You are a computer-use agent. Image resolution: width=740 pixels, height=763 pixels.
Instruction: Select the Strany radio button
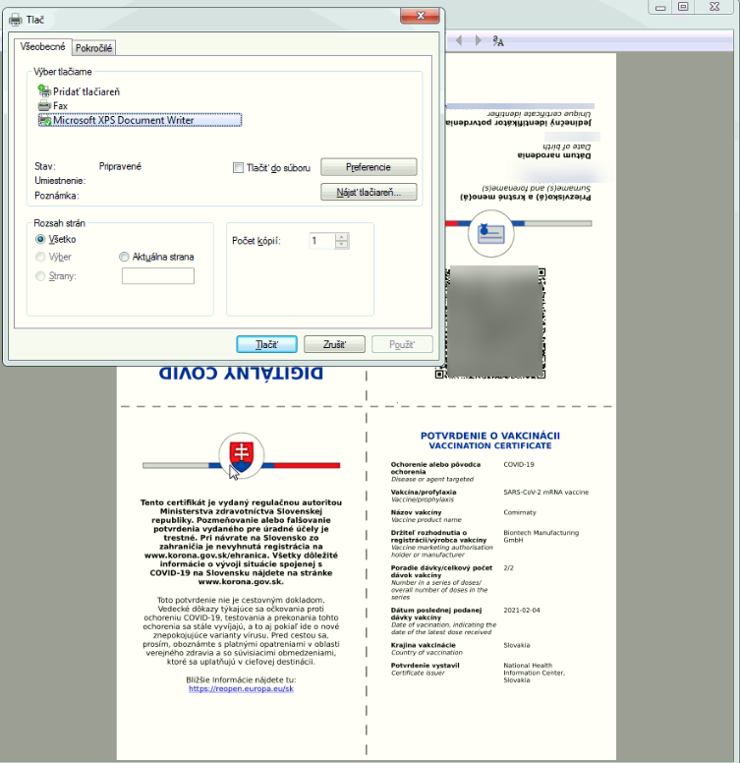pos(40,276)
